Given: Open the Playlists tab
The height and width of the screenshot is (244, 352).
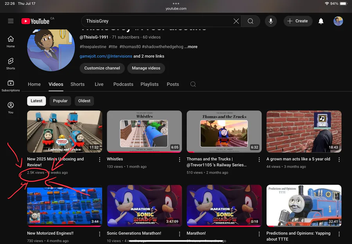Looking at the screenshot, I should (x=149, y=84).
